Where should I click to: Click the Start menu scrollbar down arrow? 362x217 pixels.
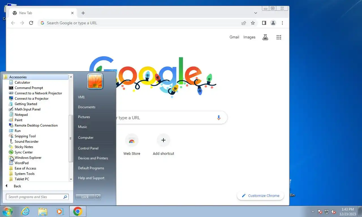pyautogui.click(x=71, y=179)
